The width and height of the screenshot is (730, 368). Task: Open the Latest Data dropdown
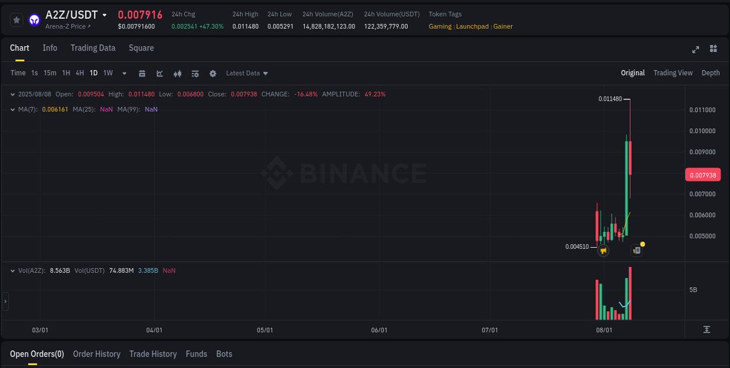pos(246,73)
